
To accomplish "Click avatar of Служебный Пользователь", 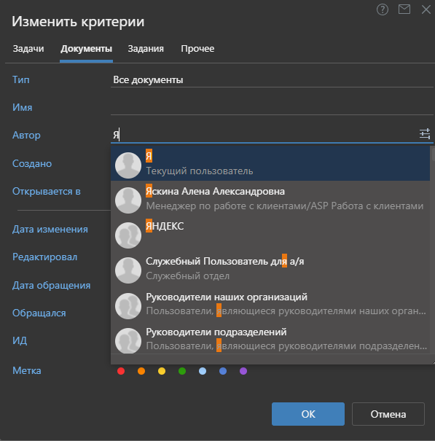I will (128, 270).
